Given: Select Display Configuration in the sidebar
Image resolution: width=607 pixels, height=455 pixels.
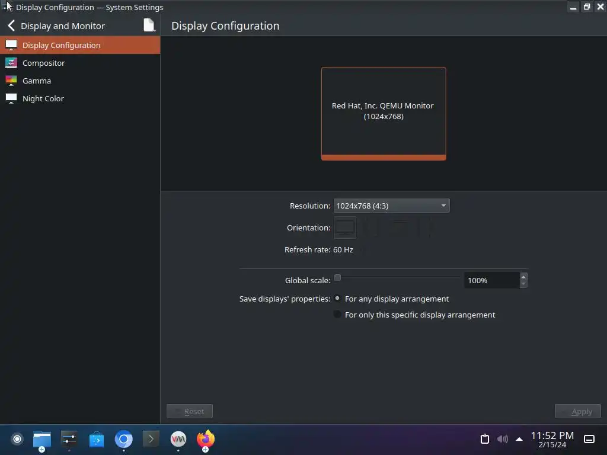Looking at the screenshot, I should click(x=80, y=45).
